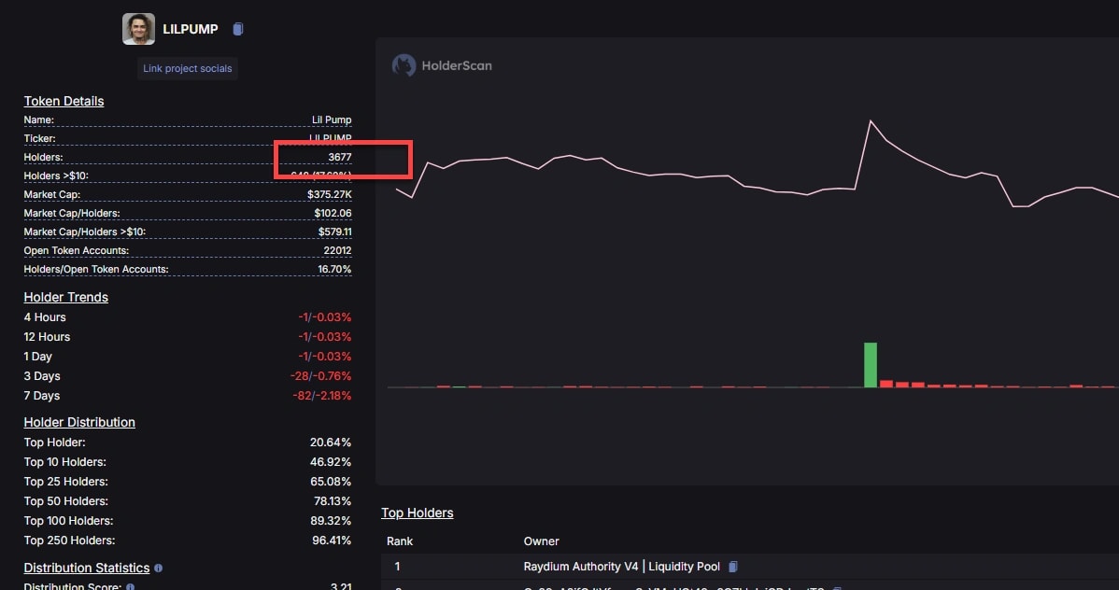Screen dimensions: 1119x590
Task: Select the Holder Distribution heading
Action: (79, 422)
